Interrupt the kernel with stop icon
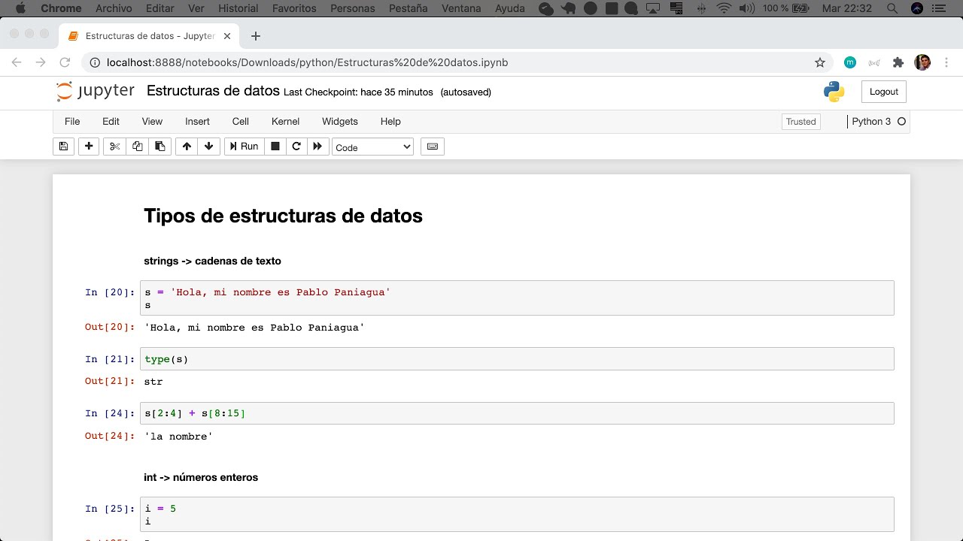Image resolution: width=963 pixels, height=541 pixels. pos(275,147)
